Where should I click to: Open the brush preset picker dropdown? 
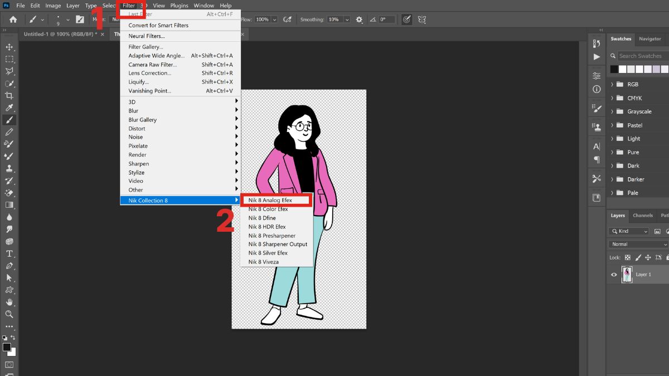tap(68, 19)
